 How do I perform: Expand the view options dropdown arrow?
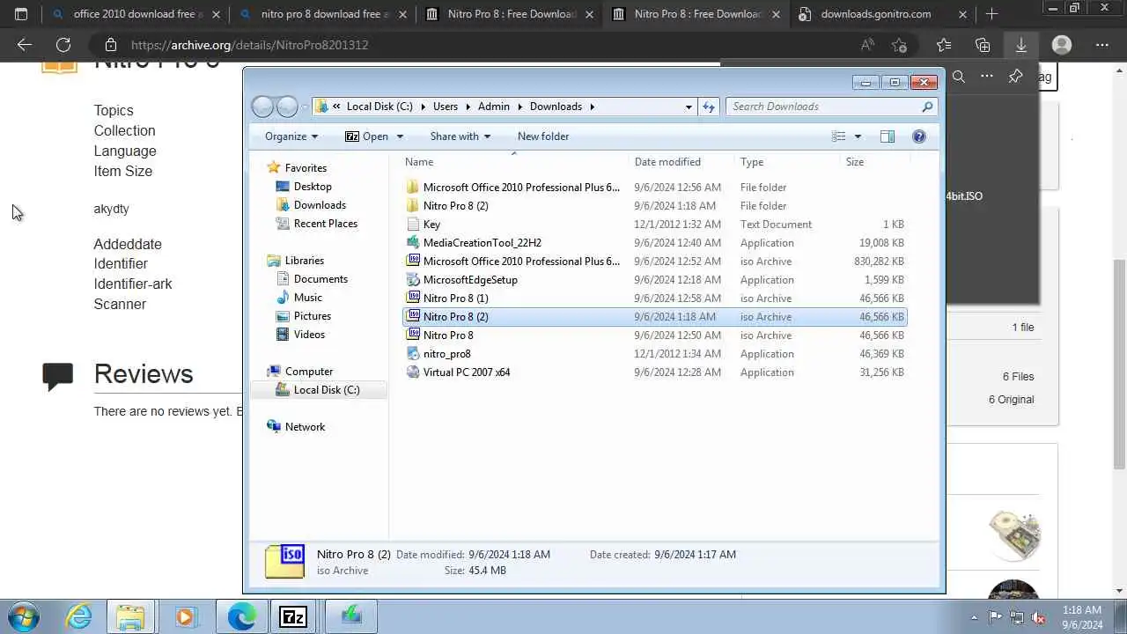(858, 136)
